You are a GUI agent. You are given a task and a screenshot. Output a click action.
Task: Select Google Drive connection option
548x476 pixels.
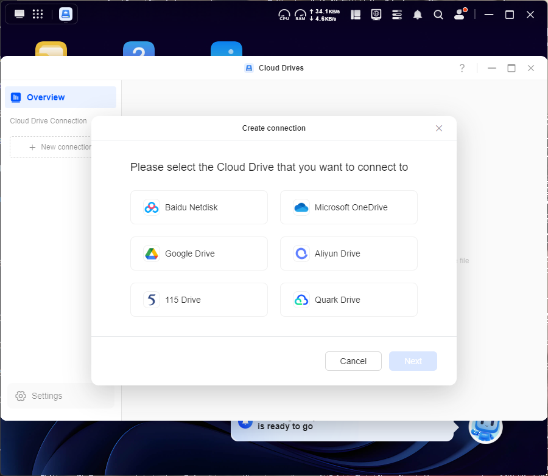click(x=198, y=254)
